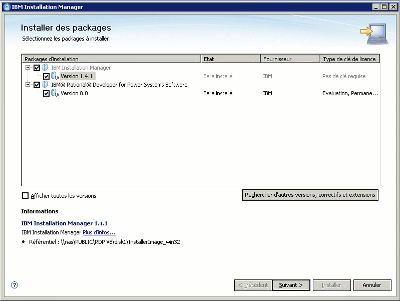Screen dimensions: 400x301
Task: Click the IBM Installation Manager title bar icon
Action: [7, 7]
